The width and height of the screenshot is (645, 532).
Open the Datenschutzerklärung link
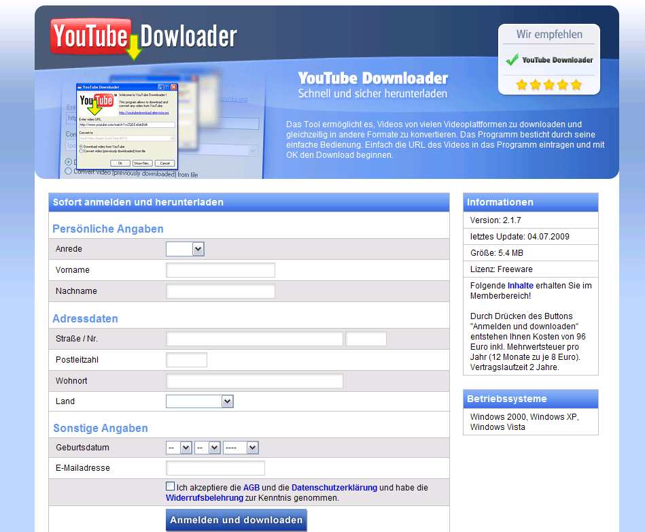334,488
